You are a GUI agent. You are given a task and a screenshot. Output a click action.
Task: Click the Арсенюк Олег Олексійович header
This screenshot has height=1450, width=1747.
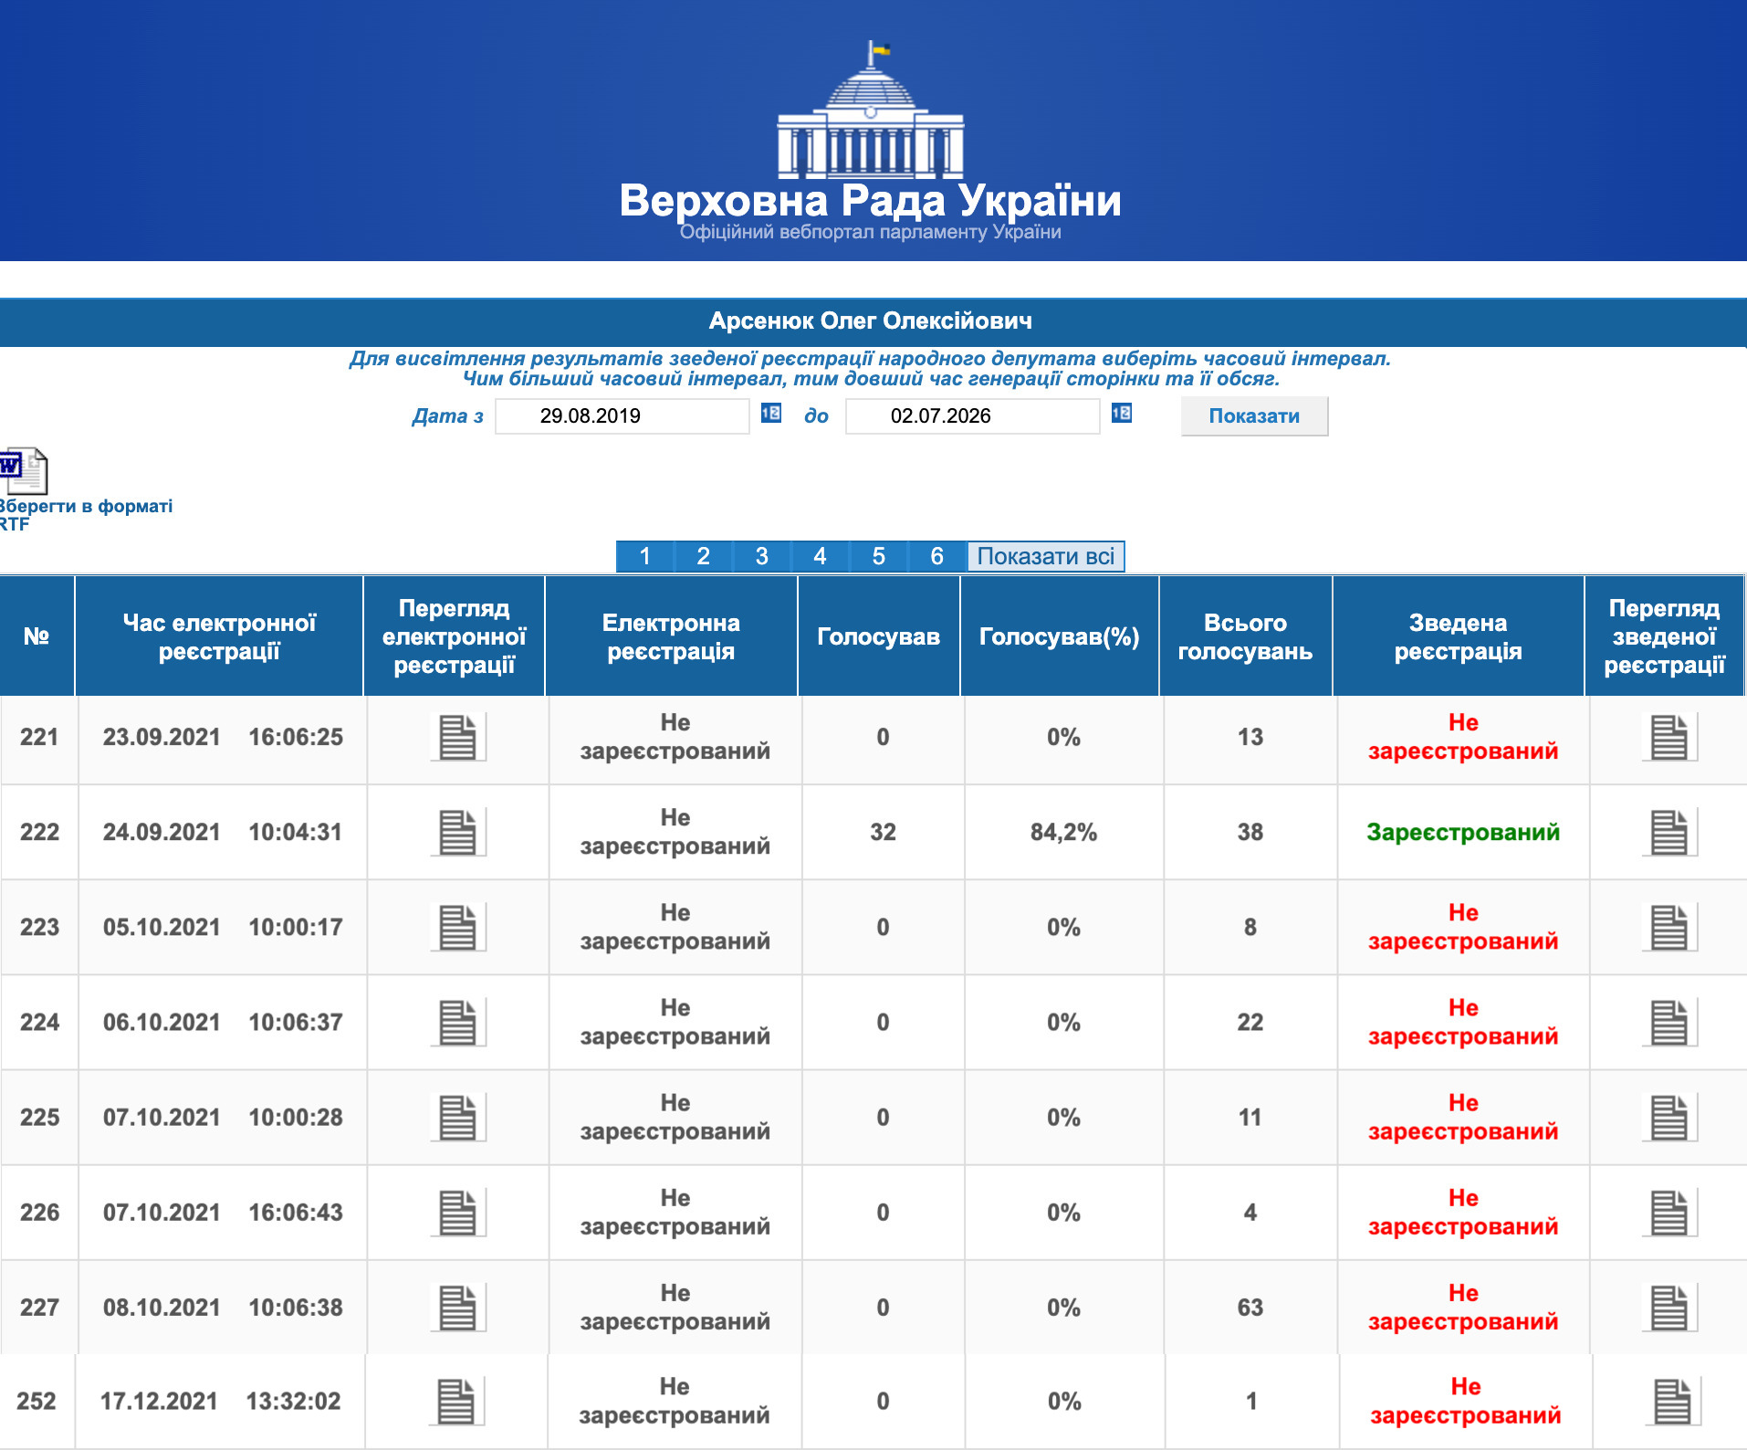pos(872,320)
